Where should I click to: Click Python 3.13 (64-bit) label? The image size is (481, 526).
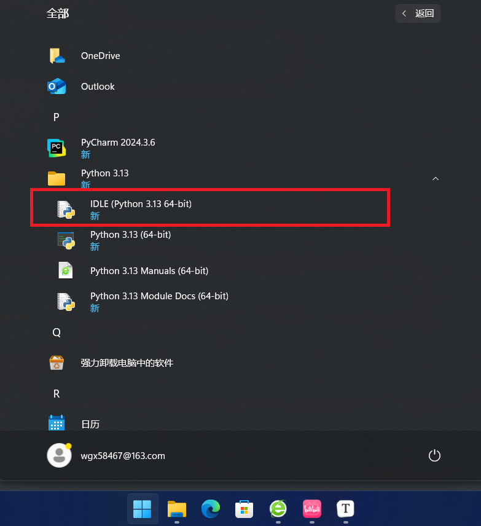click(130, 235)
